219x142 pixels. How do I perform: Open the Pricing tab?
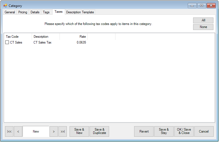[23, 12]
